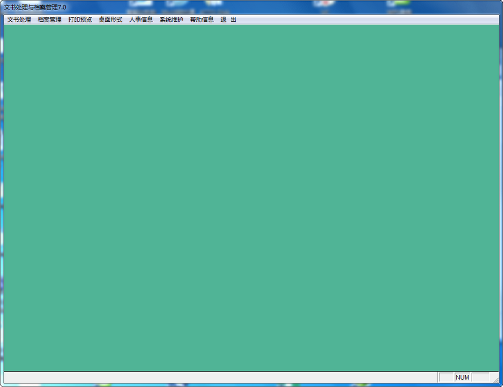Open the 桌面形式 menu

110,19
